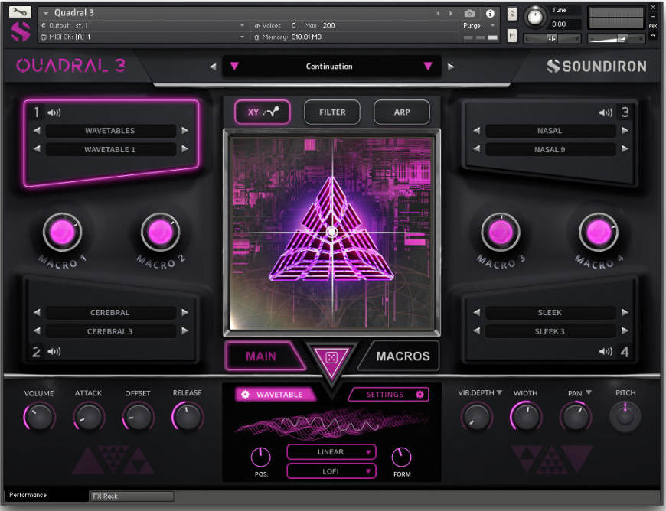Viewport: 666px width, 511px height.
Task: Click the dice randomizer icon below the XY pad
Action: point(331,356)
